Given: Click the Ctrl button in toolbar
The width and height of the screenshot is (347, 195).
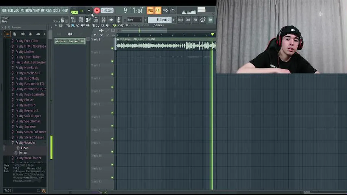Looking at the screenshot, I should click(188, 20).
